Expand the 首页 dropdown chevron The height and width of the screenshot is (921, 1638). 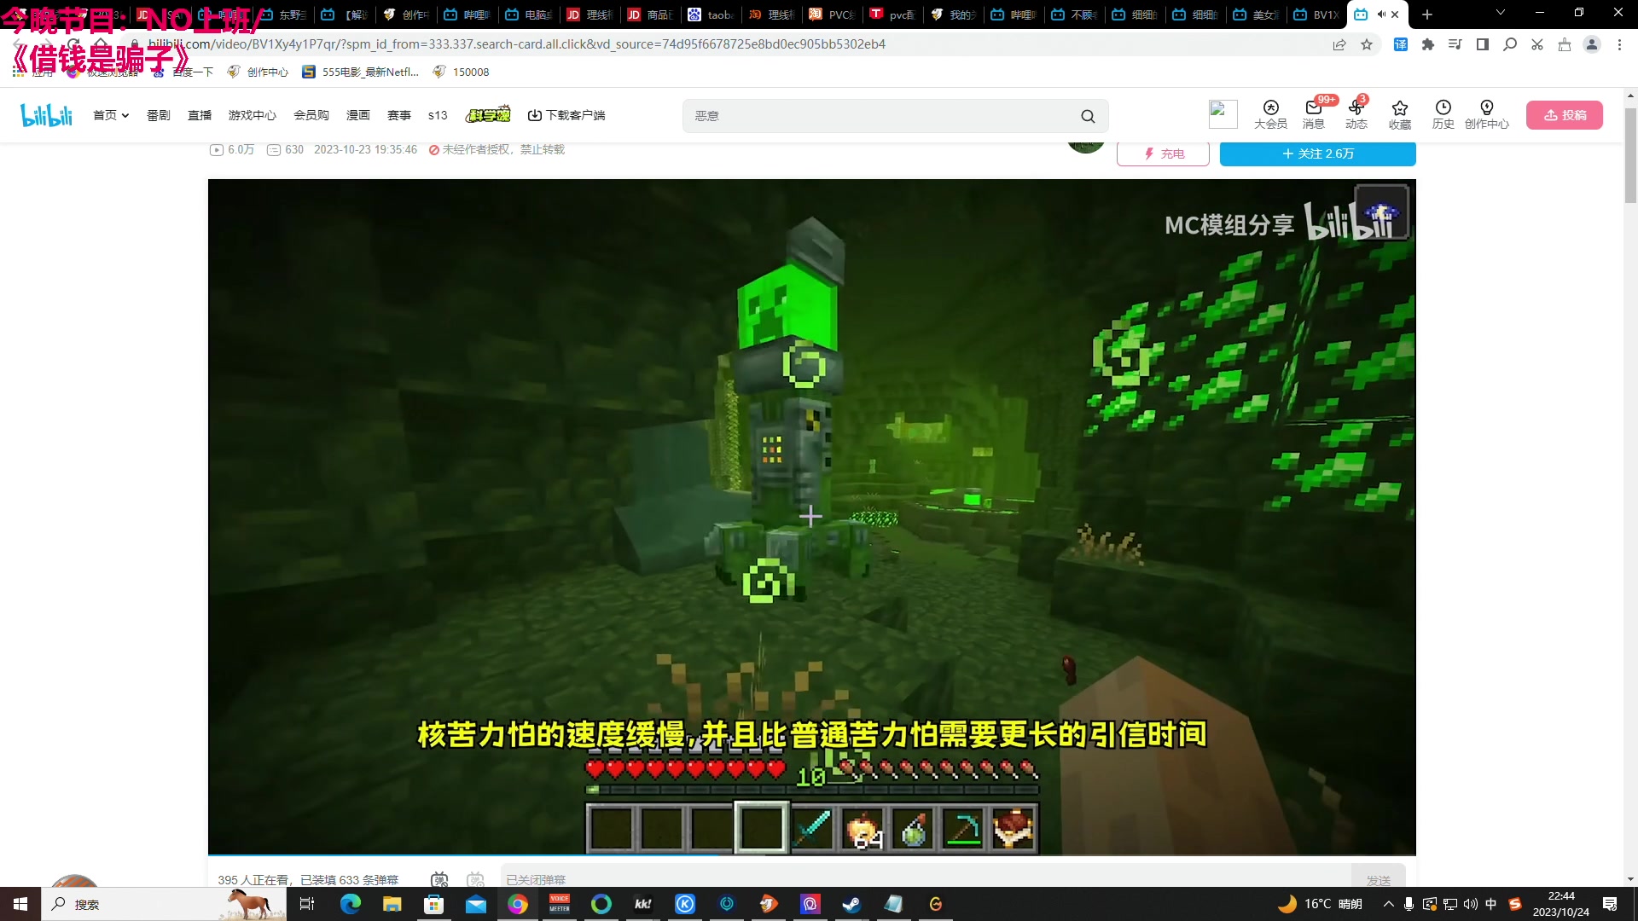[x=125, y=115]
